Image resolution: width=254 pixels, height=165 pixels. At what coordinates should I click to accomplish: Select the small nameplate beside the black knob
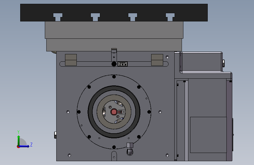tap(122, 64)
